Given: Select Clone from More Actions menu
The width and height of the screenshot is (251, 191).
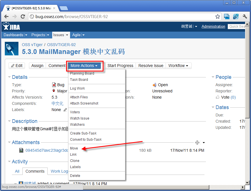Looking at the screenshot, I should pyautogui.click(x=97, y=161).
